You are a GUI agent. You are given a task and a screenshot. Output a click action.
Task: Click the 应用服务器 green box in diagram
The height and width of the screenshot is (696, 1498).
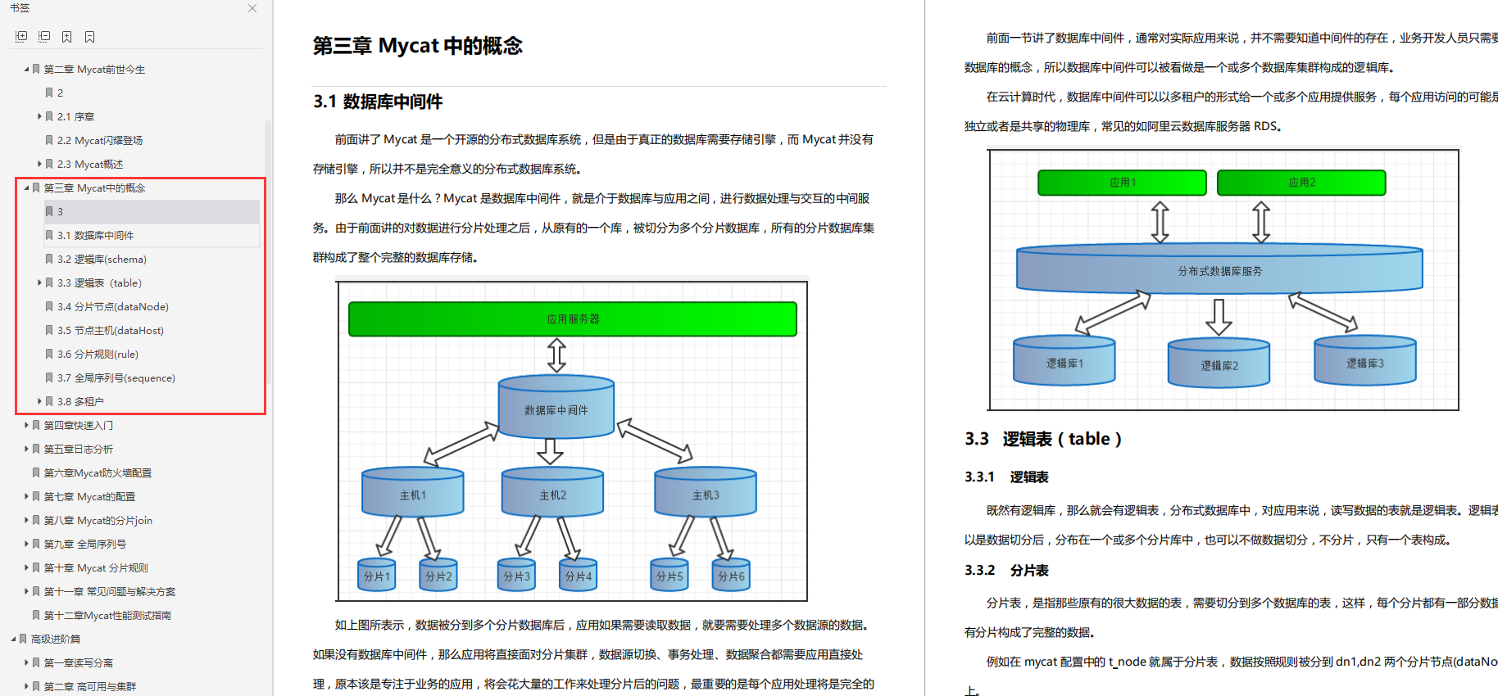point(573,319)
